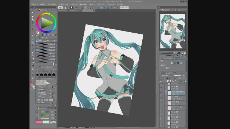Open the 編集 menu
230x129 pixels.
(43, 4)
